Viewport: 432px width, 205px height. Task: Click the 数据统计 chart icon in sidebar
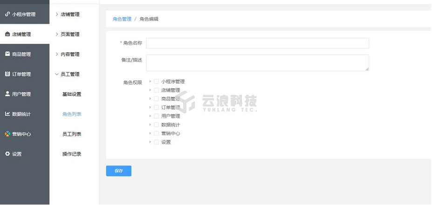click(7, 114)
